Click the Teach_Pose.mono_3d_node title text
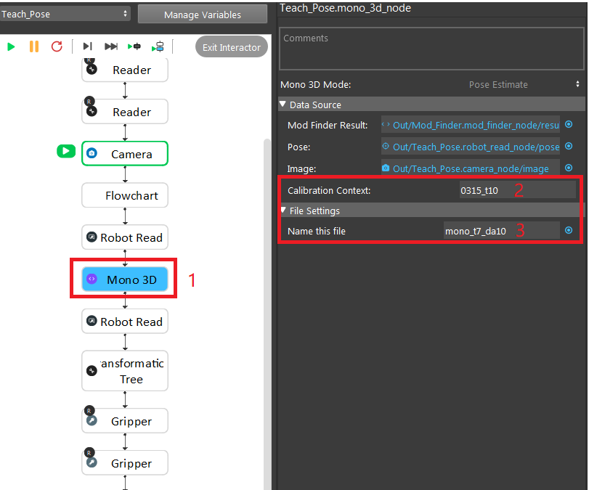This screenshot has height=490, width=589. (345, 8)
